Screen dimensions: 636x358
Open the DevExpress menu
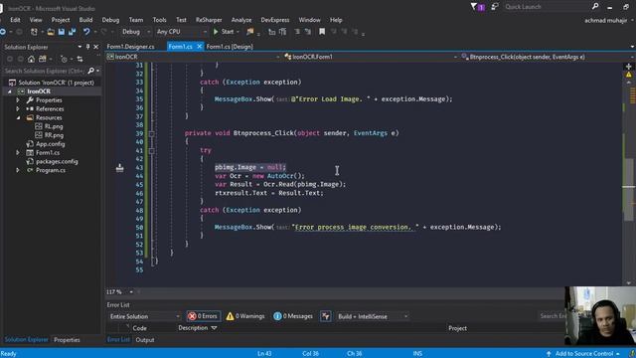pyautogui.click(x=275, y=20)
